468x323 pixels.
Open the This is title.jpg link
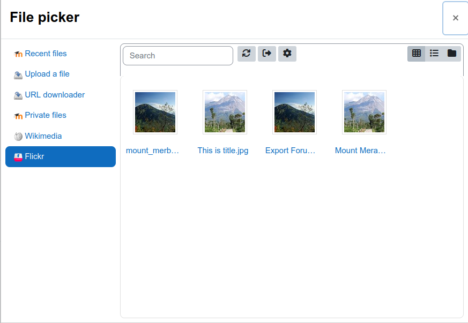pos(223,151)
